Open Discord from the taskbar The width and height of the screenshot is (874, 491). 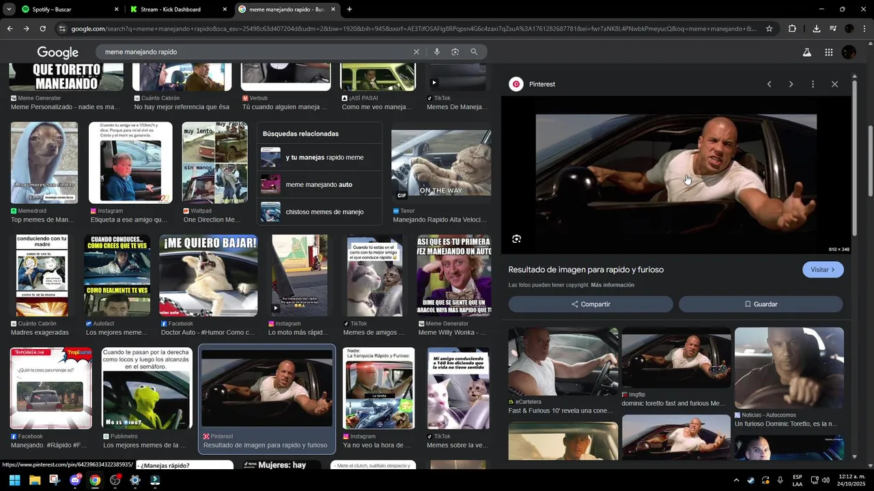(75, 480)
